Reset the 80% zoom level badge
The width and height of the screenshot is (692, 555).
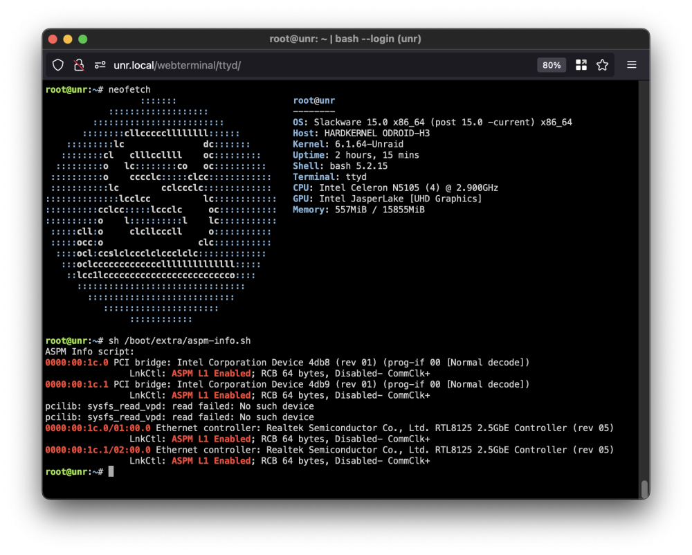pos(552,65)
